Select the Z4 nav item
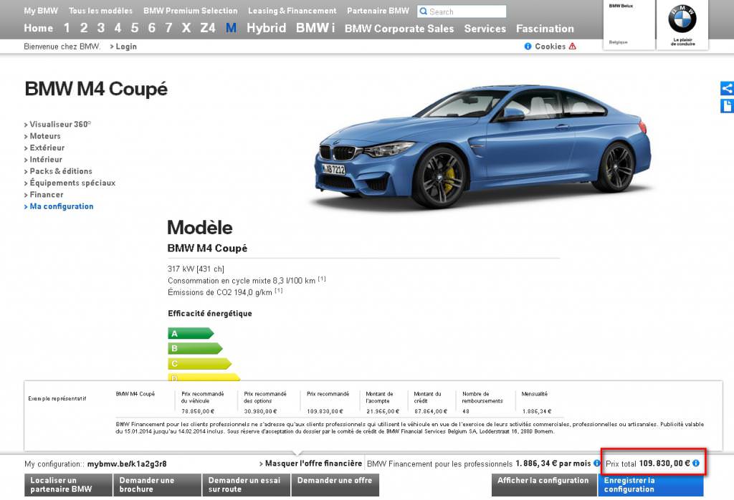Image resolution: width=734 pixels, height=500 pixels. coord(208,28)
